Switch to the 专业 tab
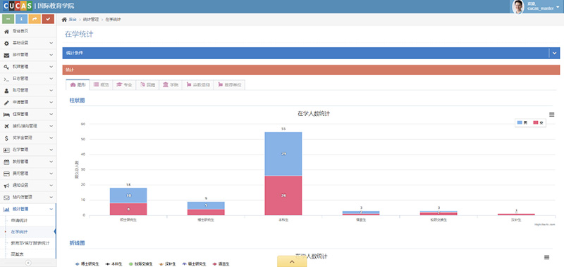This screenshot has width=564, height=267. [x=124, y=85]
